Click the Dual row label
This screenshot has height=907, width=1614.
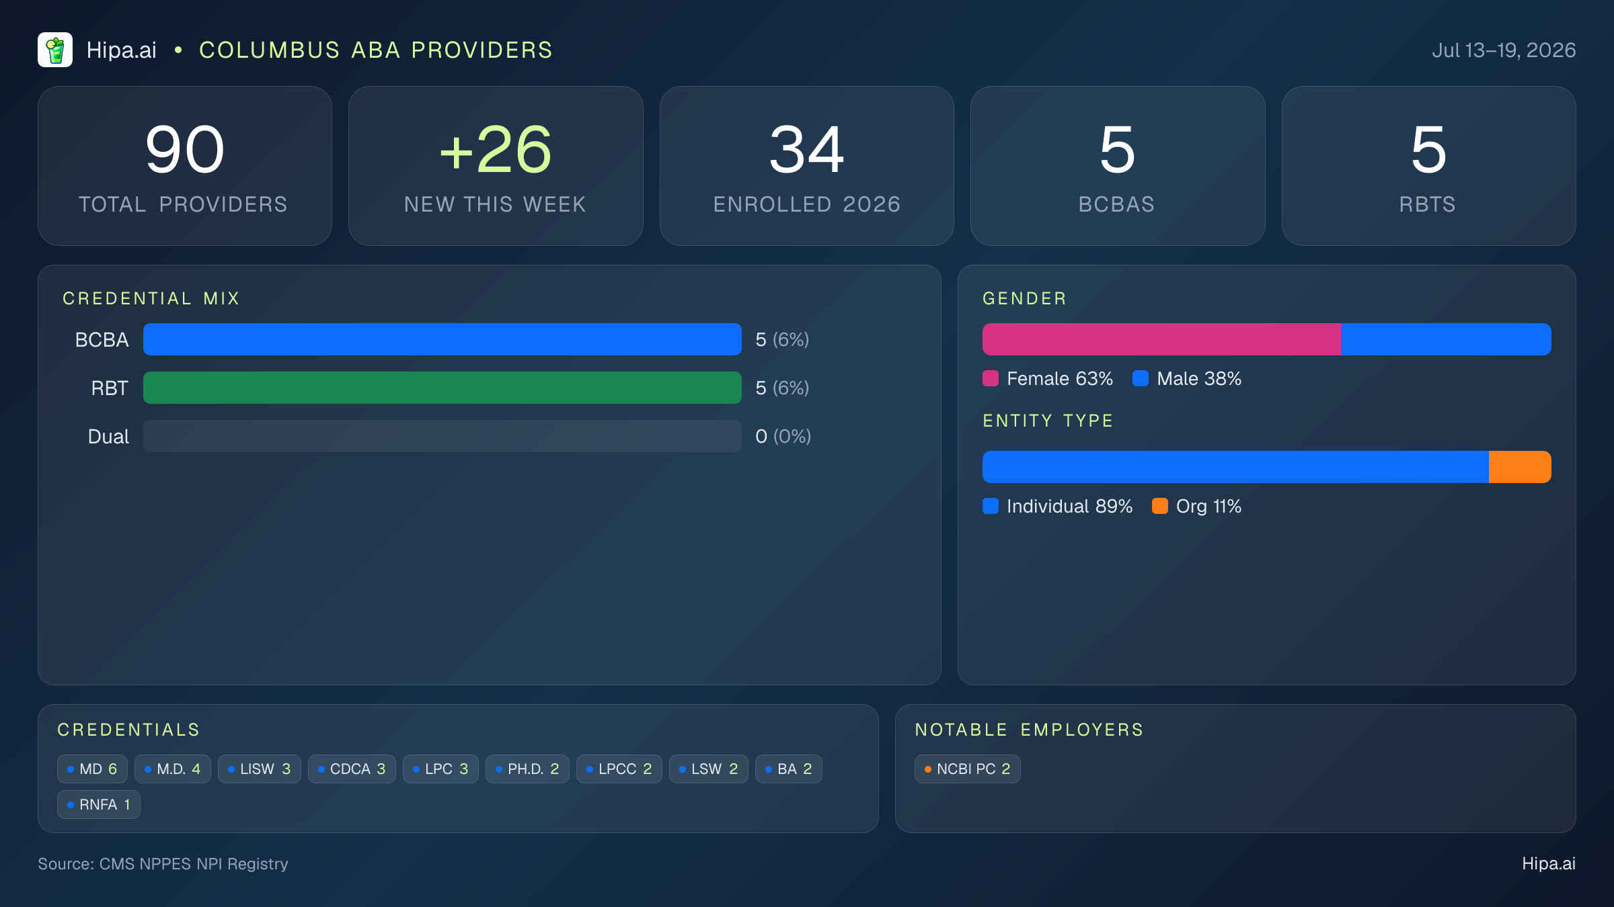coord(108,437)
